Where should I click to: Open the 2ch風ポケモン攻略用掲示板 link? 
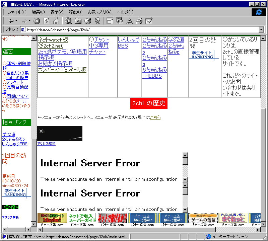[x=63, y=55]
